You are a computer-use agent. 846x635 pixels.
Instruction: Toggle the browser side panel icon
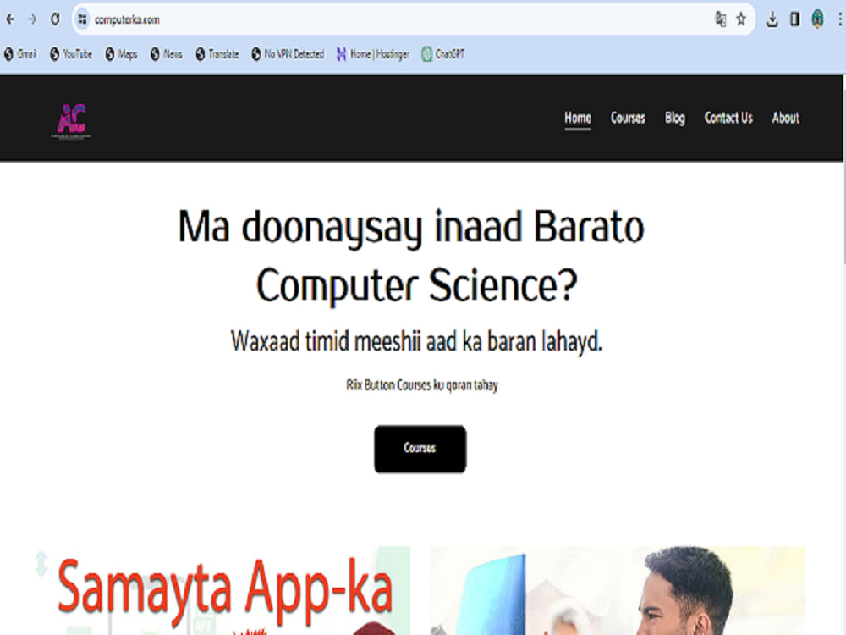(x=794, y=19)
